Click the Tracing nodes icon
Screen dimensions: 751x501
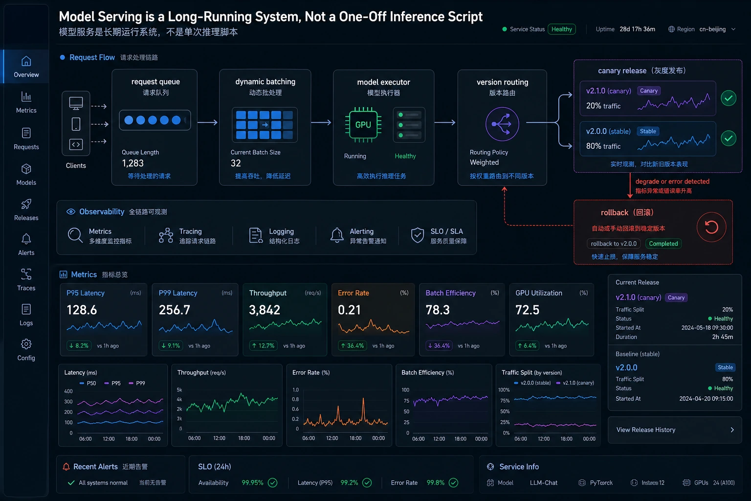click(x=166, y=235)
